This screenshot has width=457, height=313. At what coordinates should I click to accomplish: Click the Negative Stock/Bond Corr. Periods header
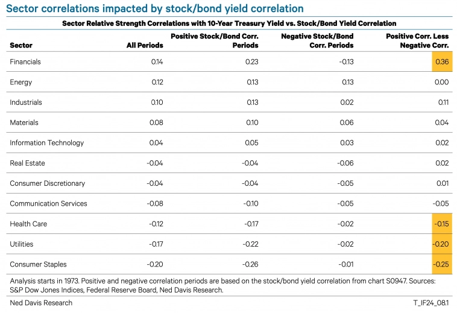pyautogui.click(x=318, y=41)
